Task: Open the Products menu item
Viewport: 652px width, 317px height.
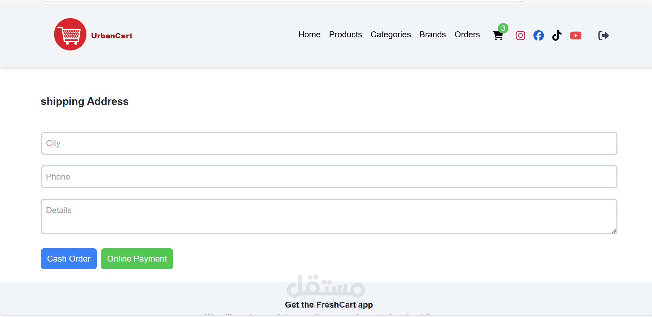Action: [x=345, y=35]
